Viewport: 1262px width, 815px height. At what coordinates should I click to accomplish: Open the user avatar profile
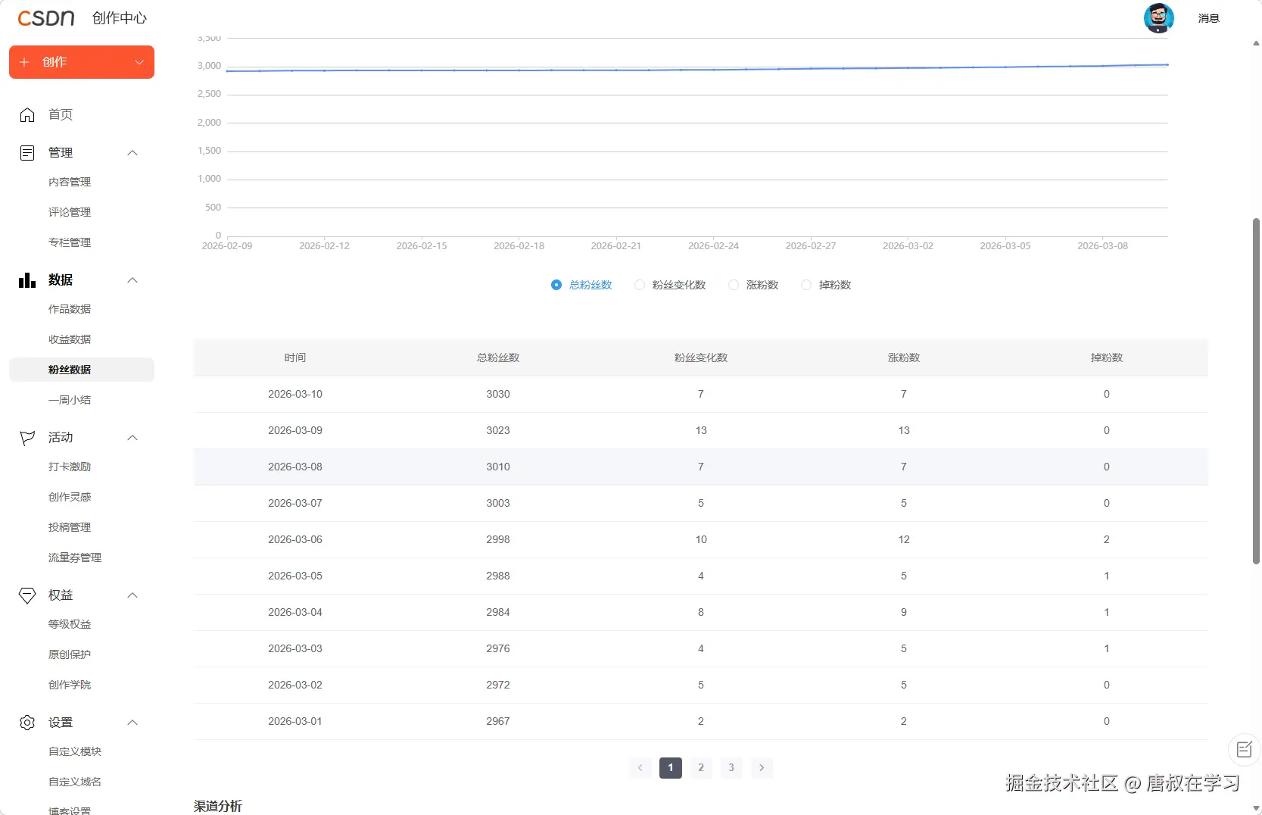tap(1158, 18)
